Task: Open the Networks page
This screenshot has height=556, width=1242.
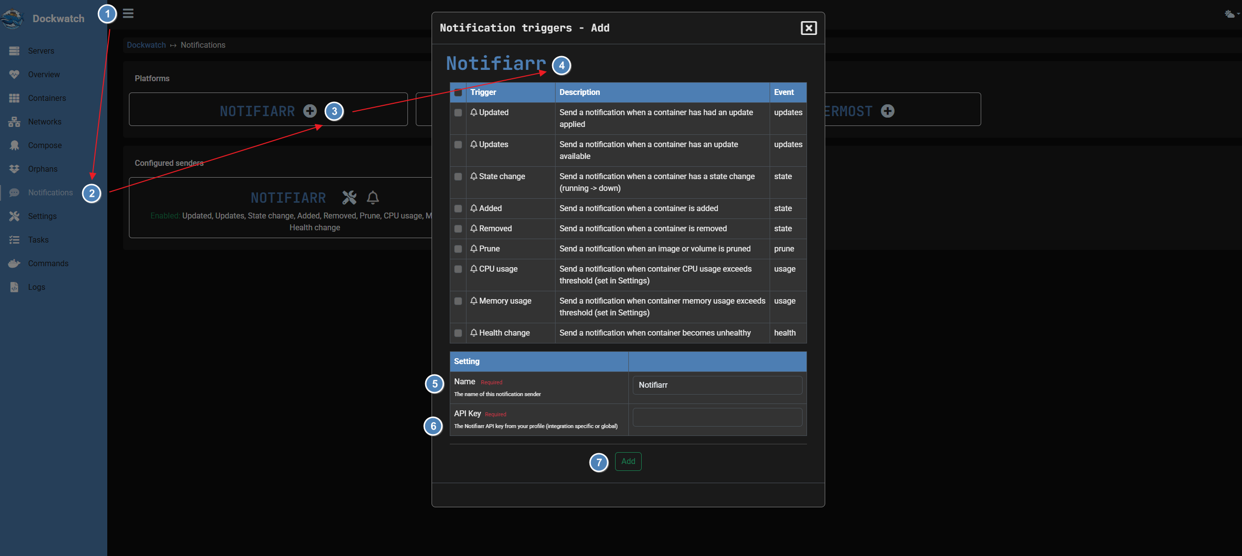Action: click(x=45, y=122)
